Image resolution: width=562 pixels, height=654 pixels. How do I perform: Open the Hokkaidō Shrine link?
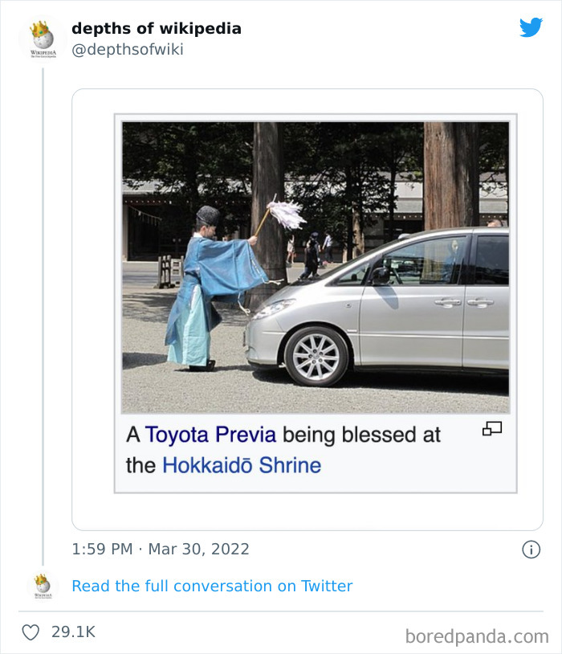[242, 465]
